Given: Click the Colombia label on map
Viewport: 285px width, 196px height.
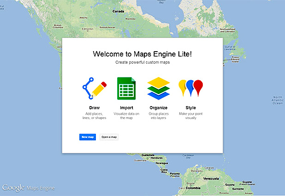Looking at the screenshot, I should (x=193, y=188).
